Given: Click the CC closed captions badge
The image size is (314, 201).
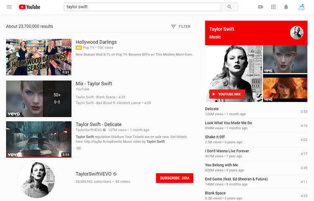Looking at the screenshot, I should 79,148.
